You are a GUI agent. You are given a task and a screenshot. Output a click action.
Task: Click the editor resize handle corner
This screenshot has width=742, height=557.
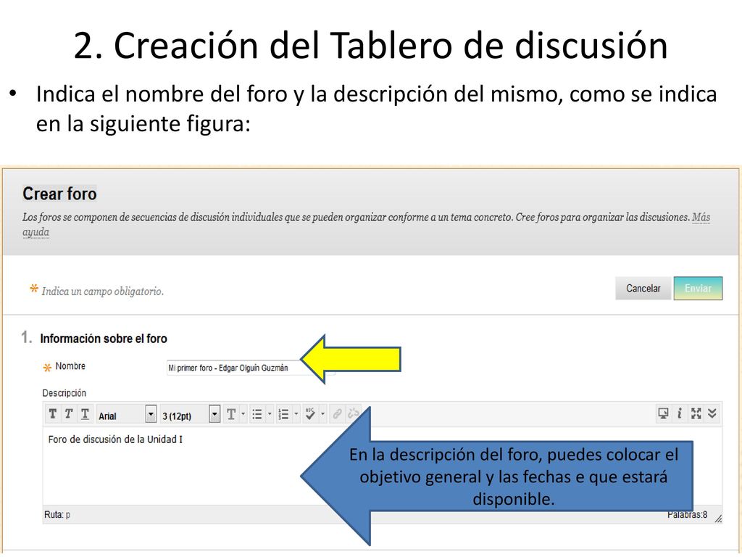tap(718, 519)
